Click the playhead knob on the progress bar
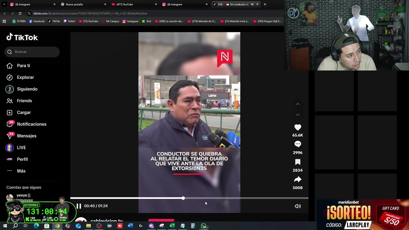 (x=183, y=198)
